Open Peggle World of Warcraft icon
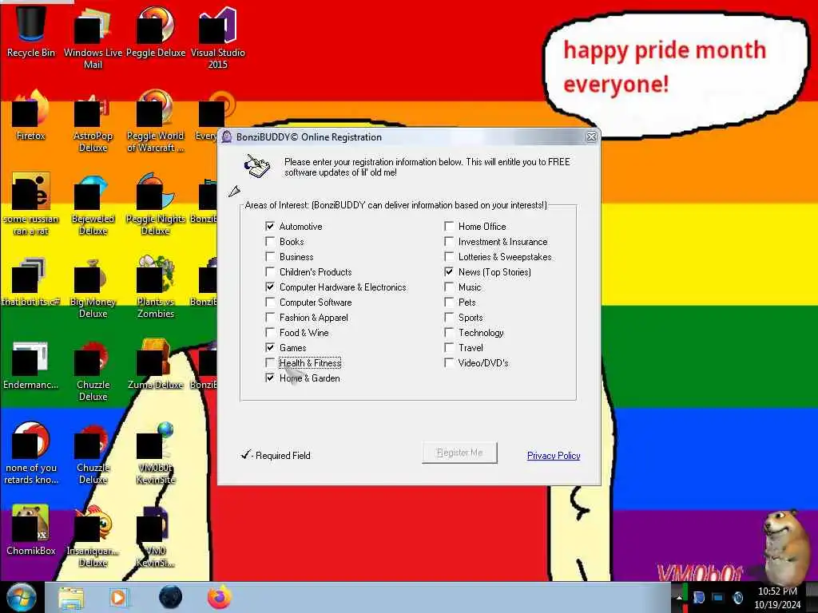 [x=156, y=121]
